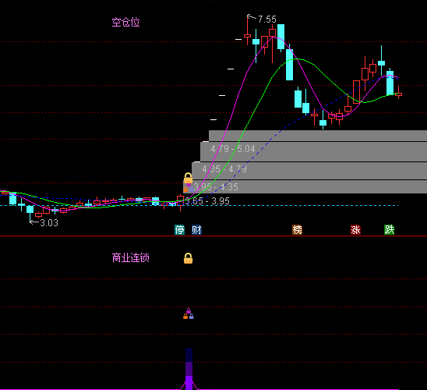Click the 3.03 low price label
427x390 pixels.
(49, 223)
